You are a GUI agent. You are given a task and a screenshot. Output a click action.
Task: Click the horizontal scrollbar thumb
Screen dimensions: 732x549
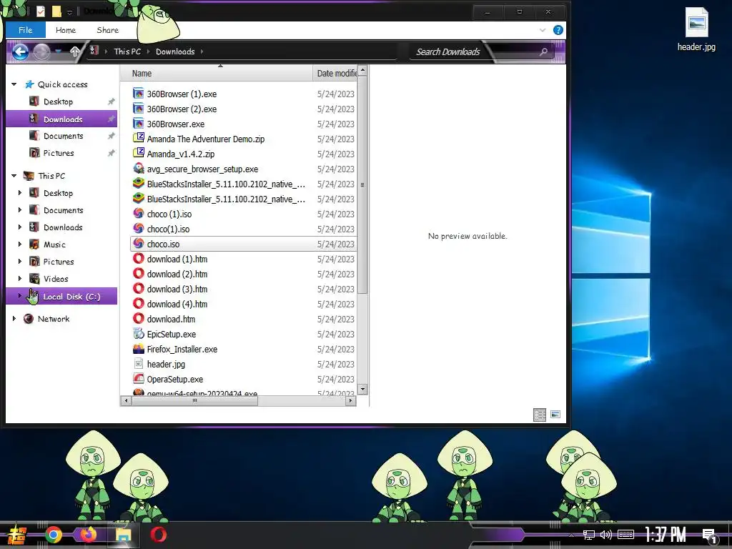point(195,400)
